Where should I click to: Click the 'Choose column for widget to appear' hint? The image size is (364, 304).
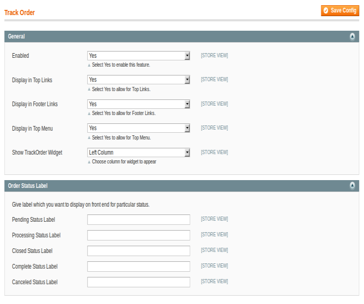pos(124,162)
